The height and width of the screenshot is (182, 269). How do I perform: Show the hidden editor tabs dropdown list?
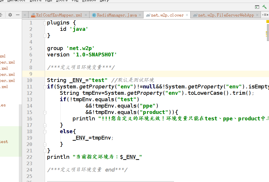point(265,15)
